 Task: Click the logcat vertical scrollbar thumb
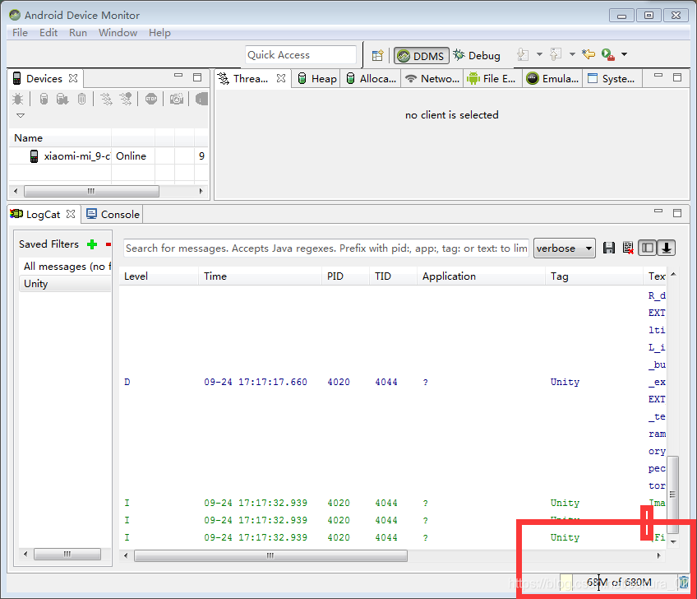pyautogui.click(x=673, y=494)
